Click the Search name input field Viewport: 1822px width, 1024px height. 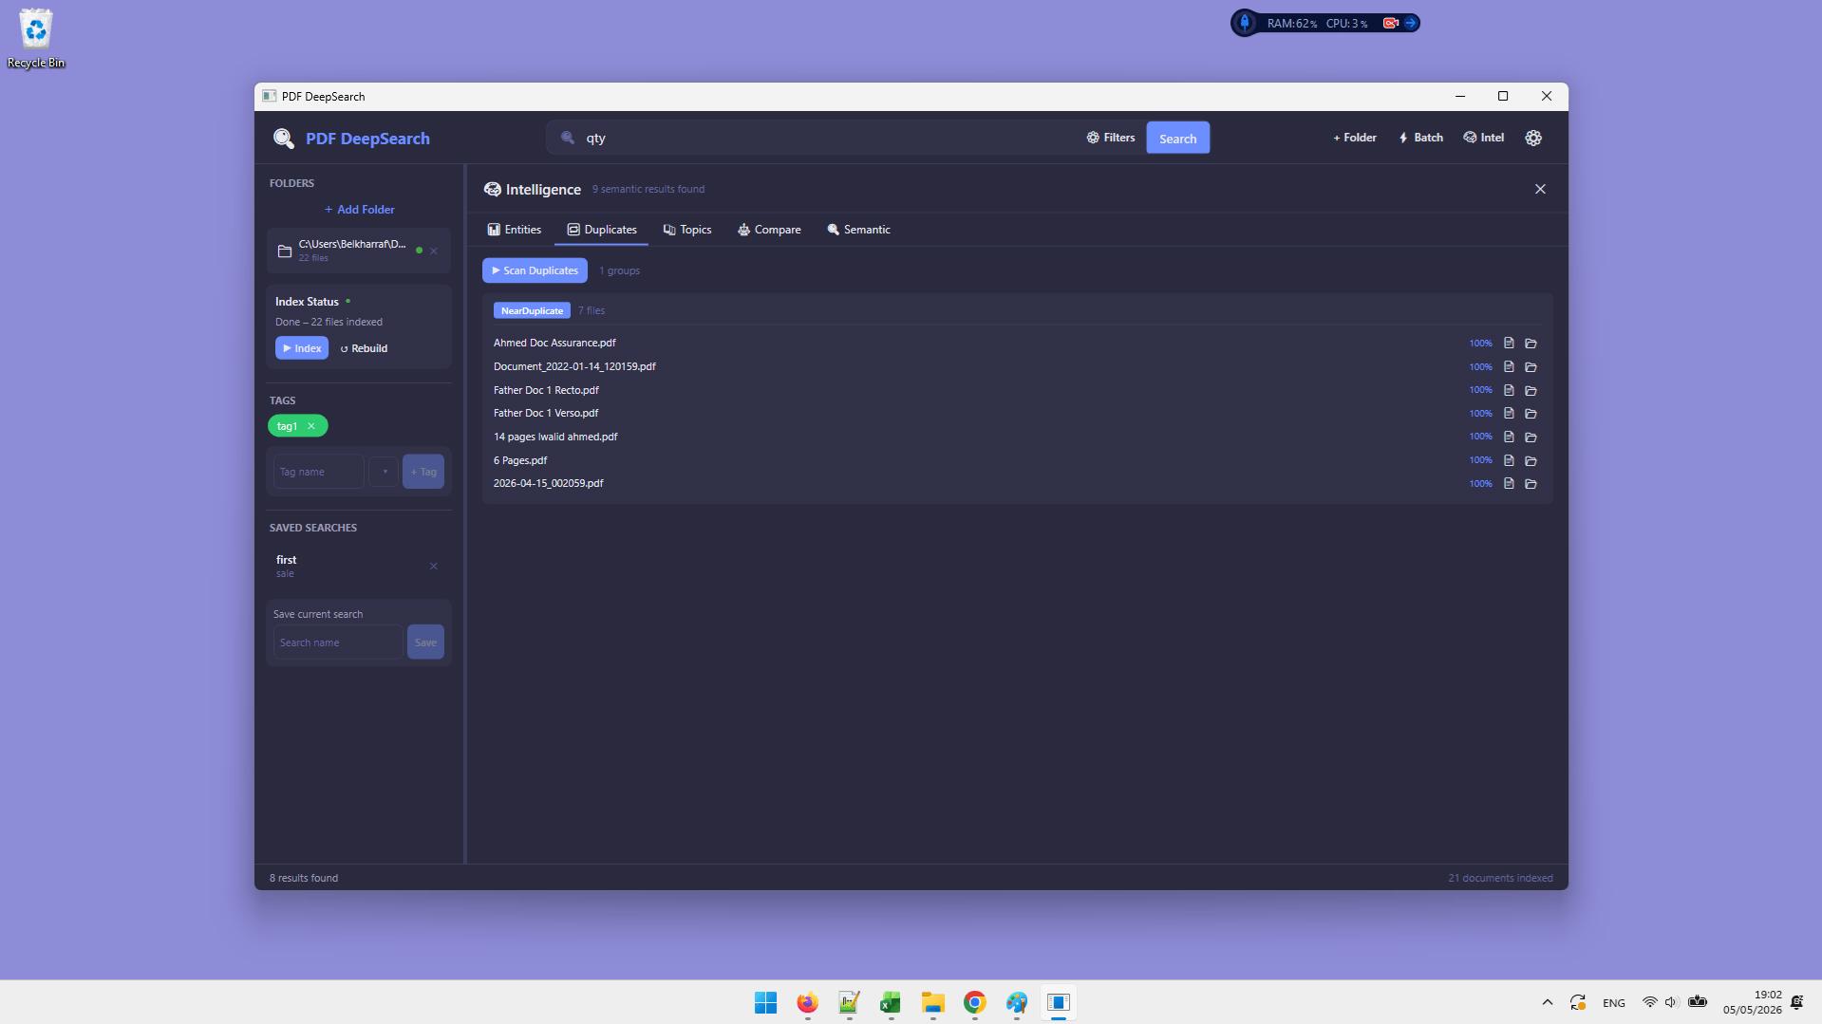tap(338, 642)
